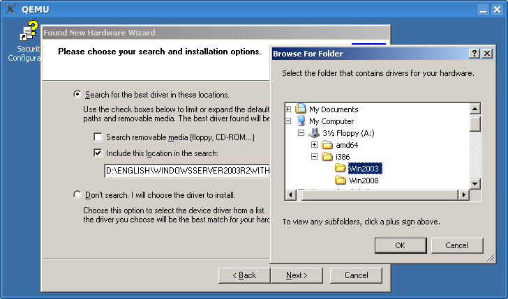This screenshot has width=508, height=299.
Task: Click the folder tree scroll down arrow
Action: [475, 184]
